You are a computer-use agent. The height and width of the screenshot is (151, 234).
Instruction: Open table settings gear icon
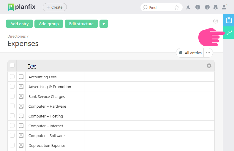pos(209,66)
